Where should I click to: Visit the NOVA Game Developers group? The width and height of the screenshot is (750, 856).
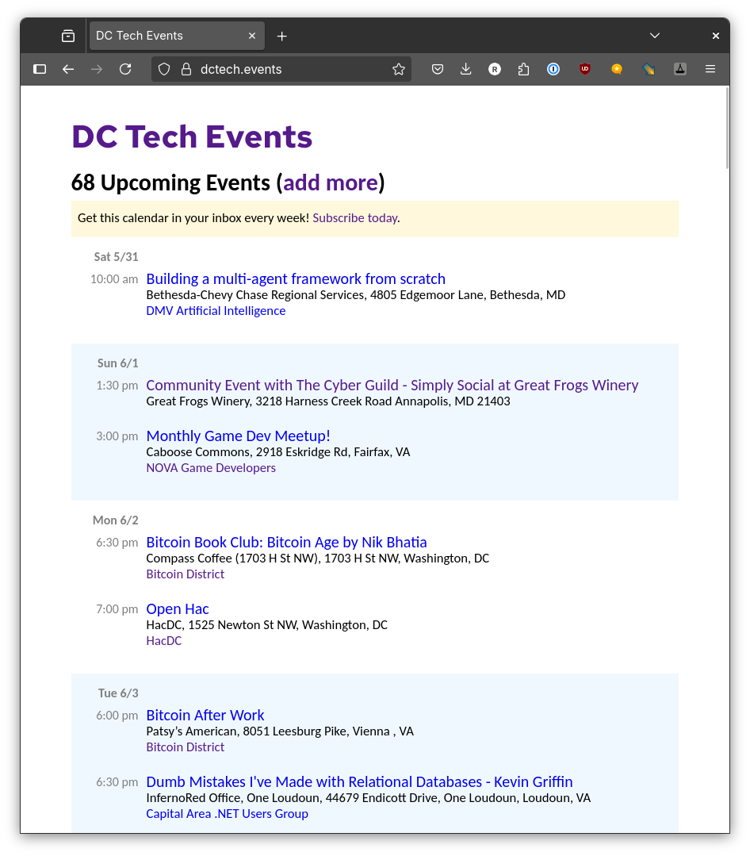(x=211, y=468)
